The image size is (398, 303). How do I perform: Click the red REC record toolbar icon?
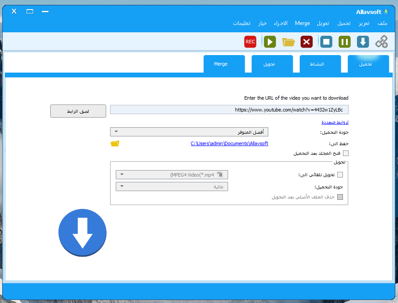250,42
